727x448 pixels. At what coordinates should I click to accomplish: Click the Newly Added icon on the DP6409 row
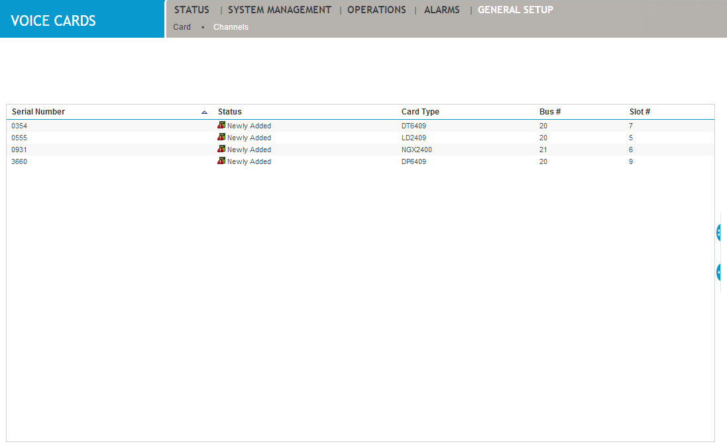(x=221, y=161)
